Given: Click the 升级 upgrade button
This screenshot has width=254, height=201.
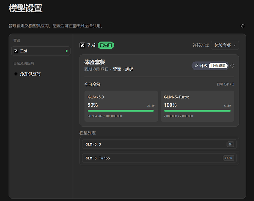Looking at the screenshot, I should pyautogui.click(x=210, y=66).
